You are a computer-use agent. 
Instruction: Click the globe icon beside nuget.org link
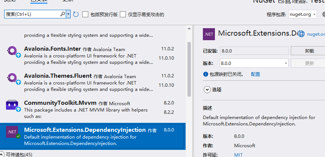click(301, 34)
